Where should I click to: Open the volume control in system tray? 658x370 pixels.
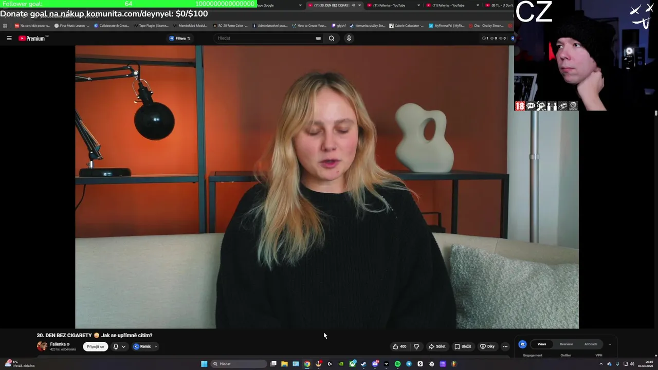click(632, 364)
